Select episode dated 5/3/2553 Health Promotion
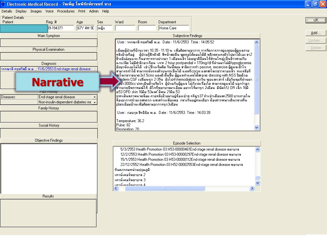This screenshot has width=327, height=245. [x=179, y=149]
